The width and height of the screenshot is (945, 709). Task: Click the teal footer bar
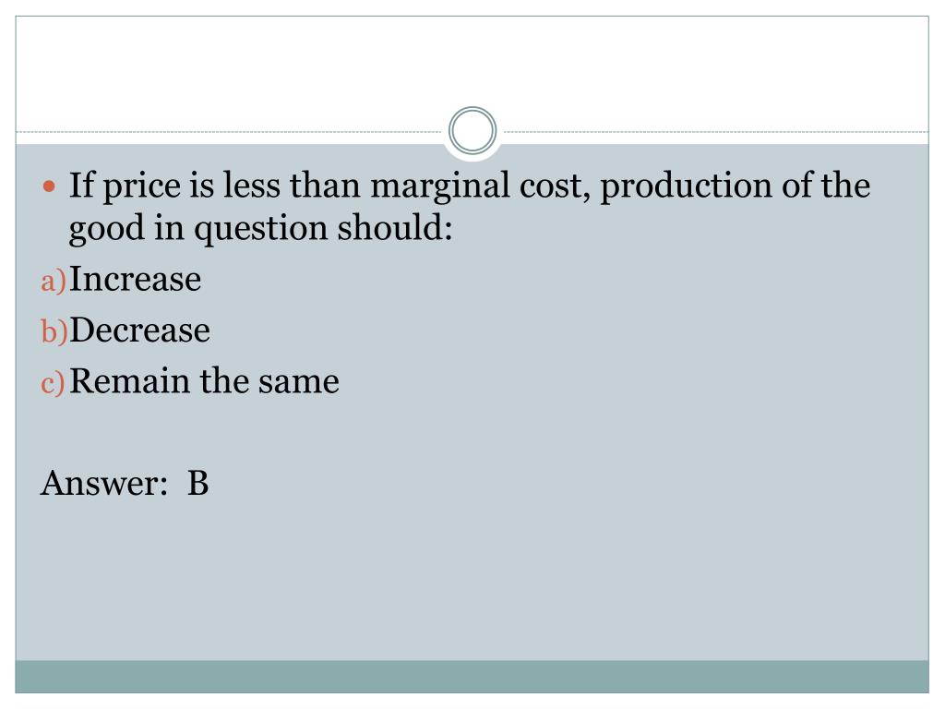(x=472, y=676)
